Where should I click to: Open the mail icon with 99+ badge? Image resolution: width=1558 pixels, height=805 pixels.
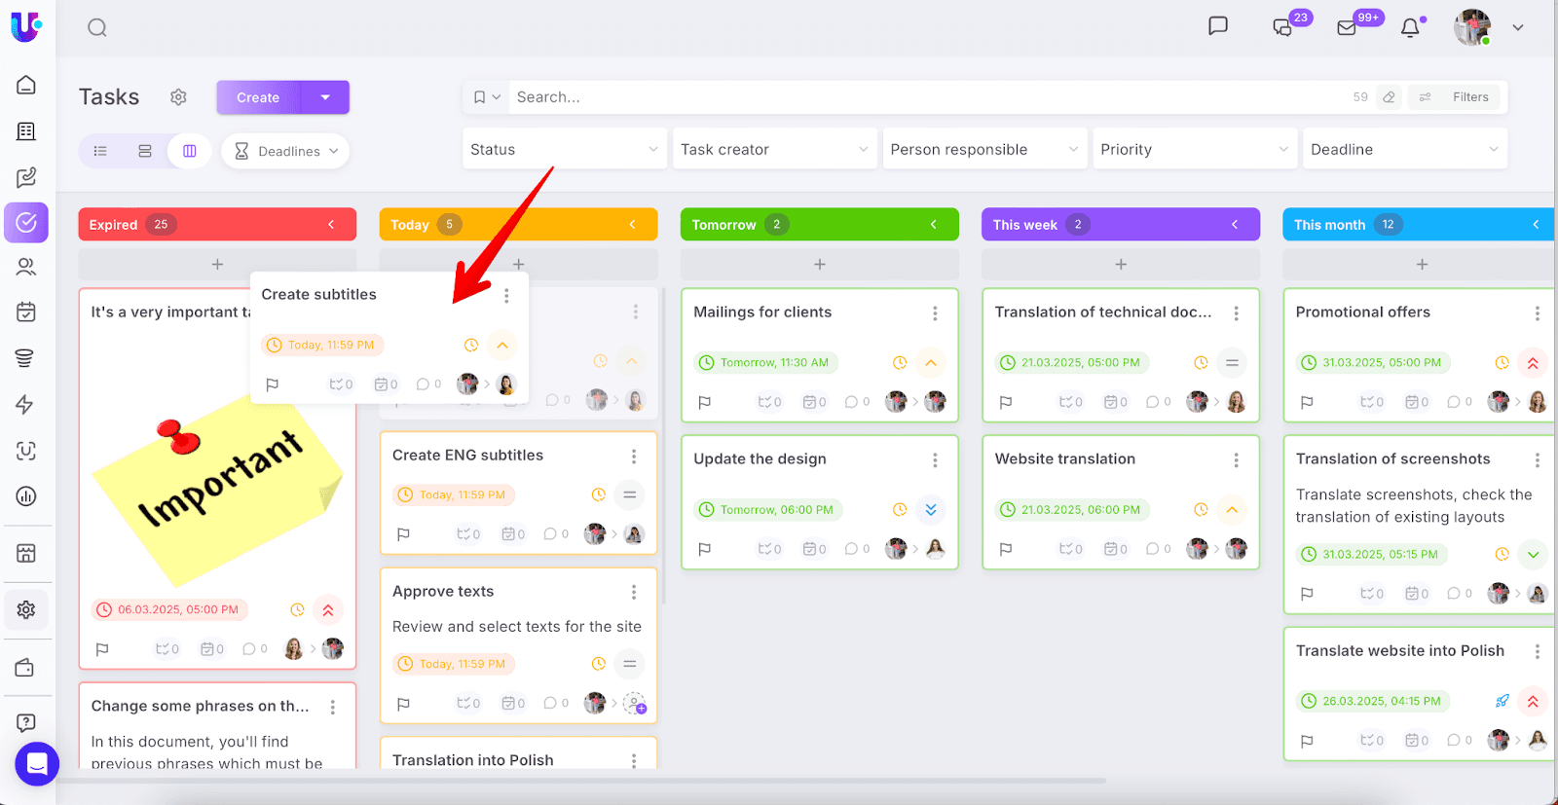pyautogui.click(x=1347, y=27)
